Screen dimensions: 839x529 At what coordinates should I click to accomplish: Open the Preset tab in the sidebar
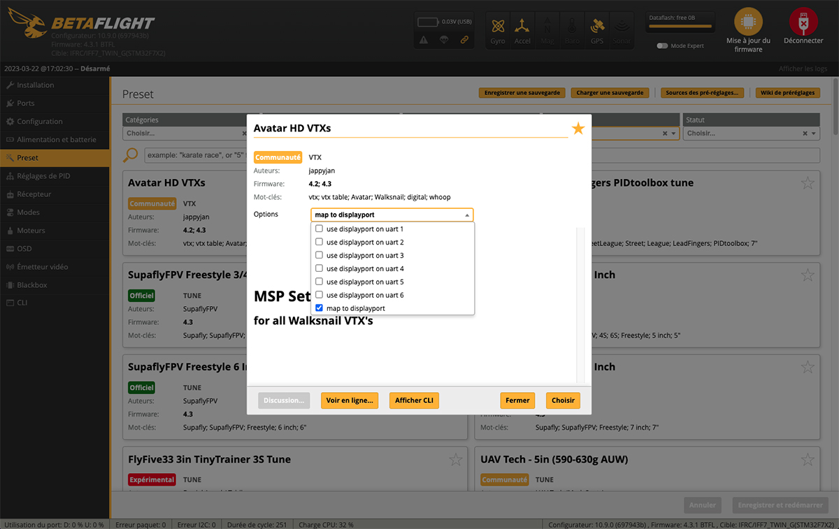[55, 158]
